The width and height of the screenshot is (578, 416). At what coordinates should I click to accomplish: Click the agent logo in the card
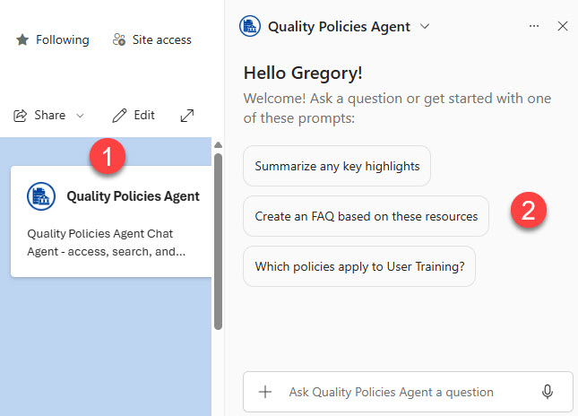(41, 196)
